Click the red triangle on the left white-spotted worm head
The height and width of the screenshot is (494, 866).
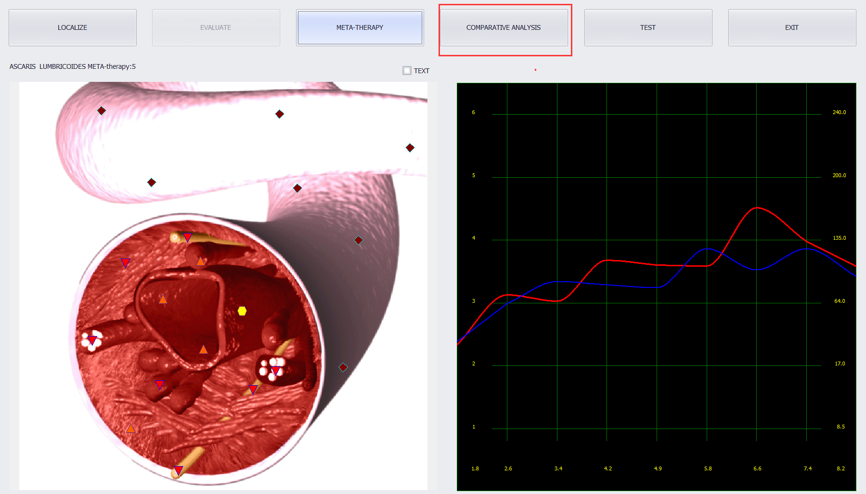[92, 340]
